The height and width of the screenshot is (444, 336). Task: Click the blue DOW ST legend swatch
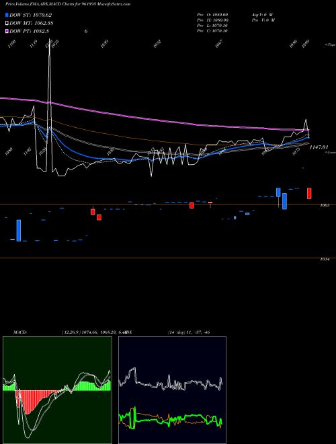(x=7, y=15)
